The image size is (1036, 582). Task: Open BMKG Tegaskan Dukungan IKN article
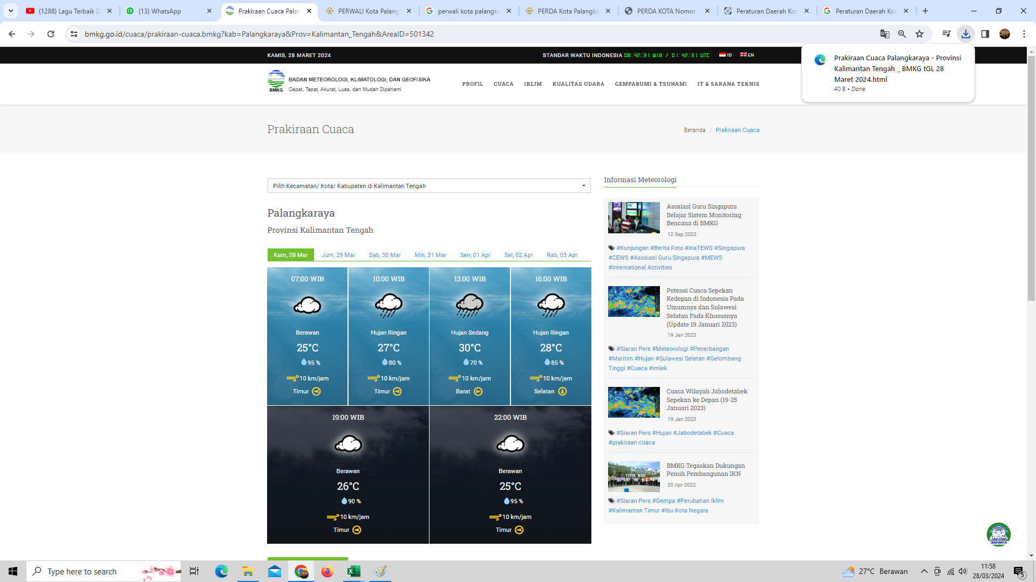pyautogui.click(x=705, y=470)
